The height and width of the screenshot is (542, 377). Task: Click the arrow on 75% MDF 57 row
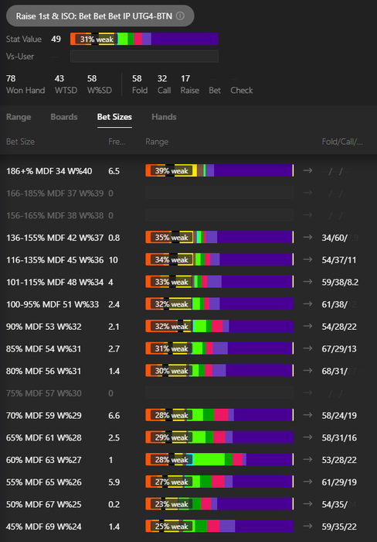click(x=307, y=393)
